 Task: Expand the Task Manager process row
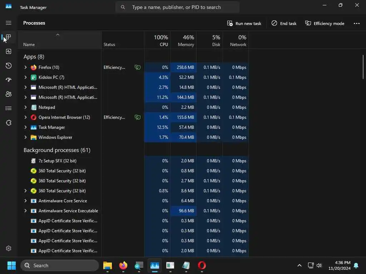click(25, 127)
